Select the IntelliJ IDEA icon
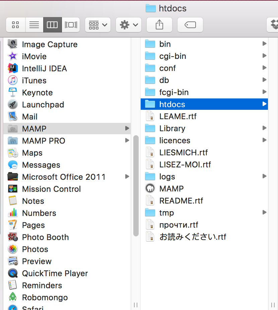This screenshot has width=278, height=310. 13,68
